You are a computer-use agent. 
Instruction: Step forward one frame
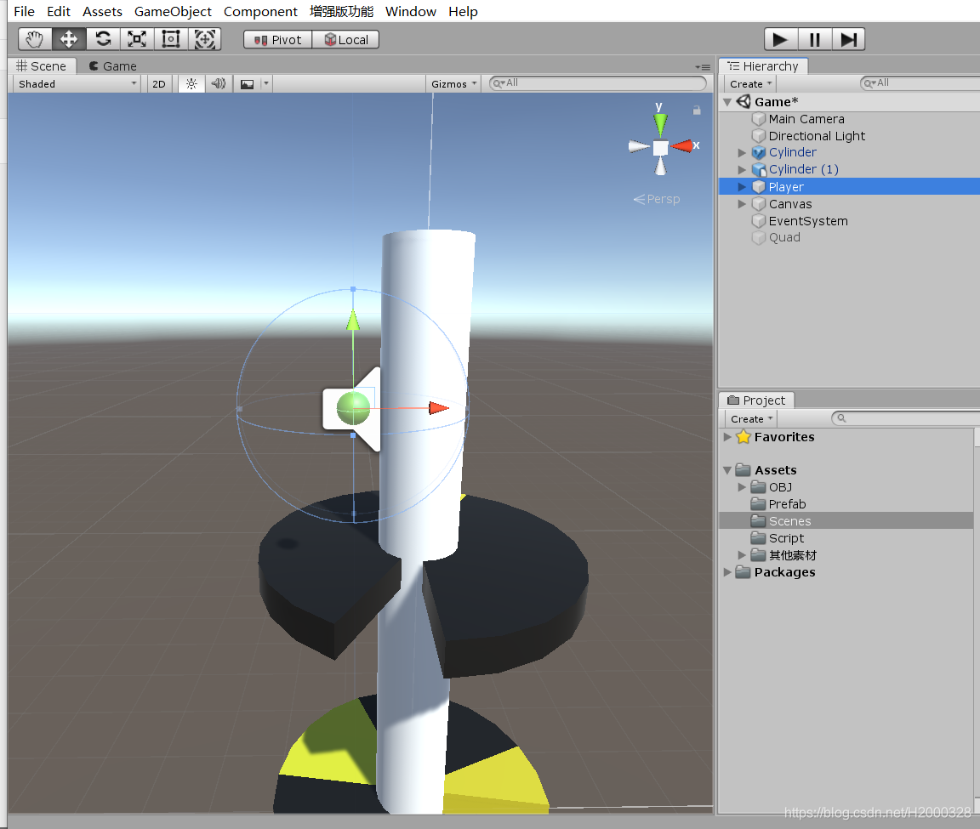coord(848,39)
